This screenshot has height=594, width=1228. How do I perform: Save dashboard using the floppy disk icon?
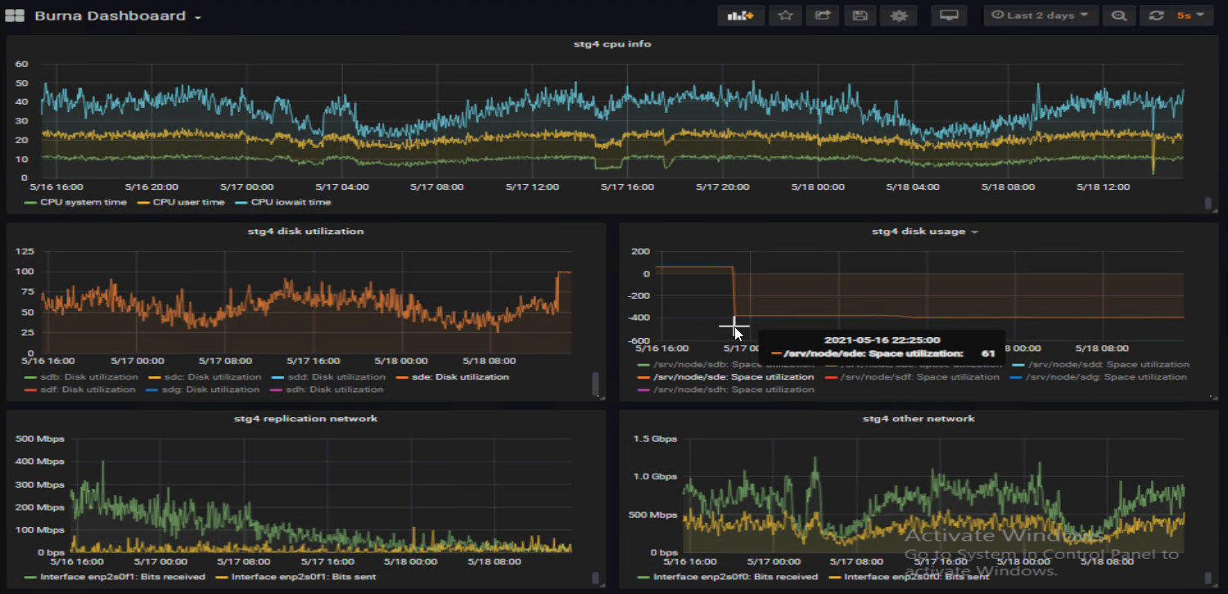(860, 16)
